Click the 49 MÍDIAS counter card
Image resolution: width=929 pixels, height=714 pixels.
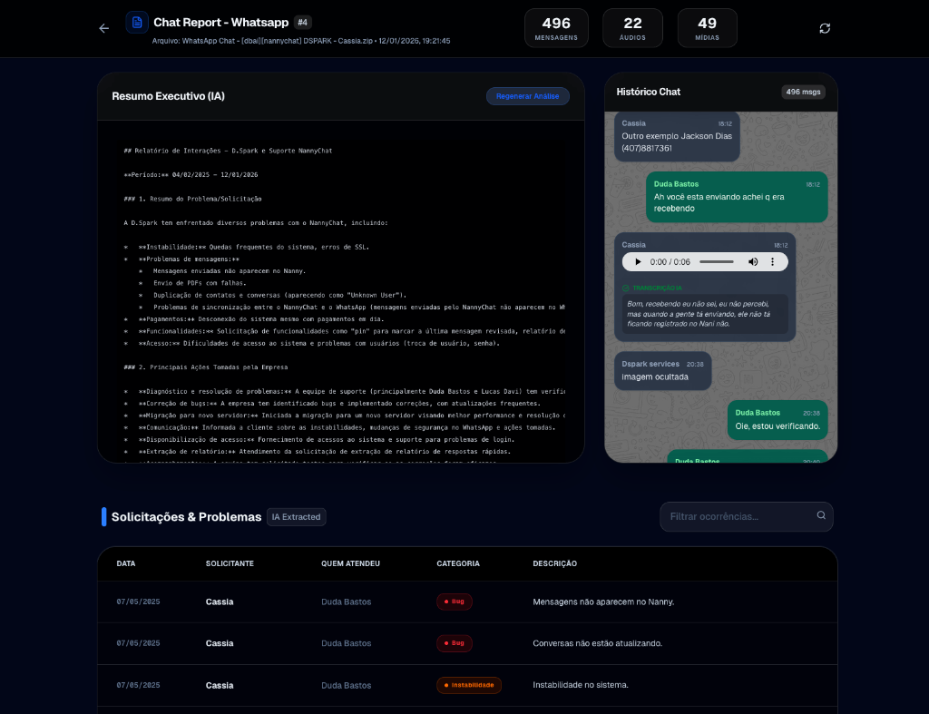tap(707, 27)
